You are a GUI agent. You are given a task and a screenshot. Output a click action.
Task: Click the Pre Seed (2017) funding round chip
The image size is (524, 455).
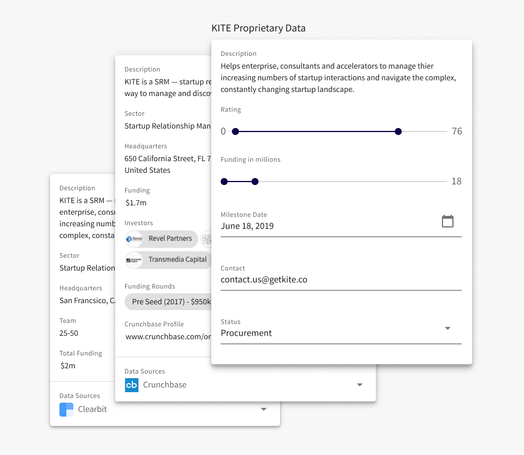[x=168, y=301]
